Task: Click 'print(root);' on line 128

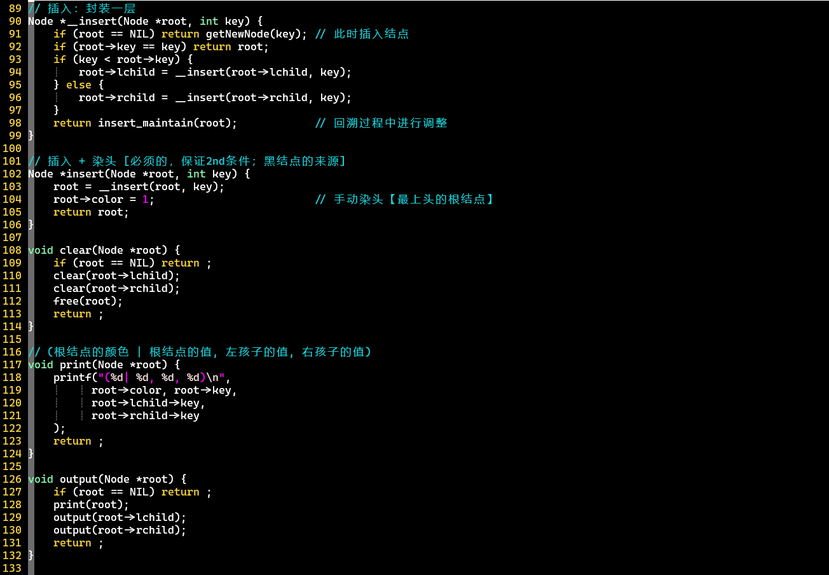Action: click(92, 504)
